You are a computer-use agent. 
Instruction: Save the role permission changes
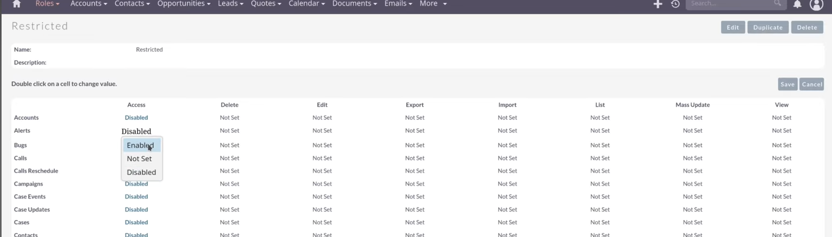787,84
